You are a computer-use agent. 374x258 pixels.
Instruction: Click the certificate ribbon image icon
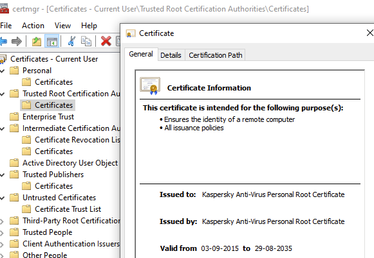pos(150,86)
